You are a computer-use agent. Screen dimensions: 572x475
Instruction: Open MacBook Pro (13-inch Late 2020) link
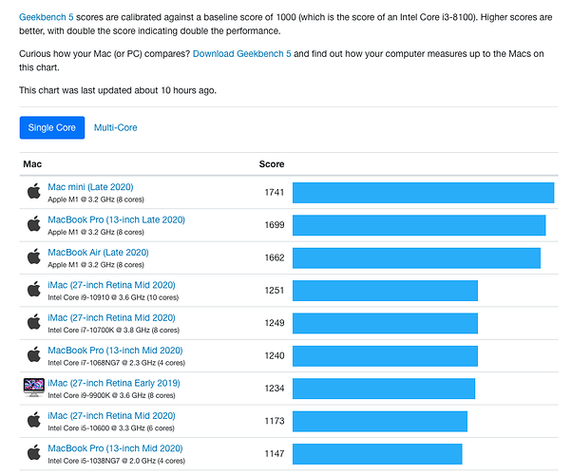point(116,219)
